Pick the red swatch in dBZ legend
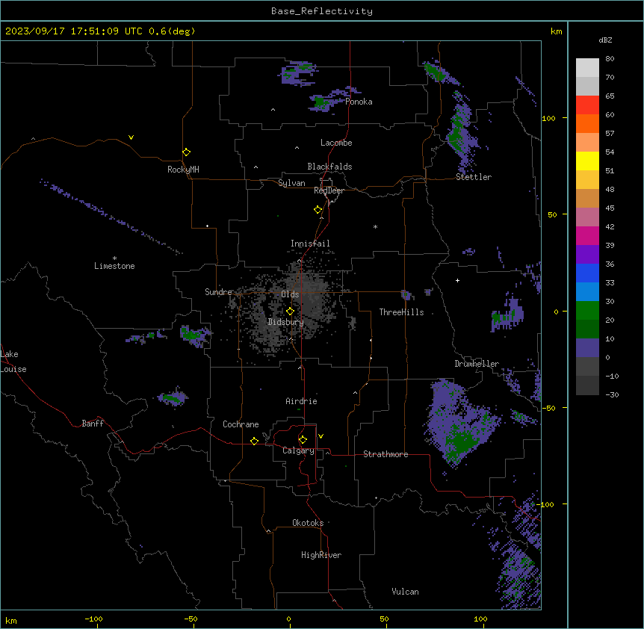 coord(587,105)
